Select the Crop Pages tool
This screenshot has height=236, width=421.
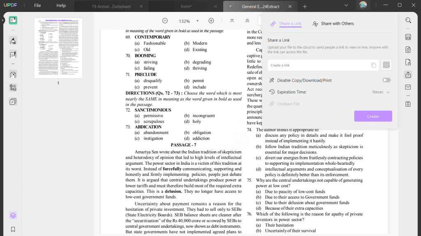click(13, 88)
